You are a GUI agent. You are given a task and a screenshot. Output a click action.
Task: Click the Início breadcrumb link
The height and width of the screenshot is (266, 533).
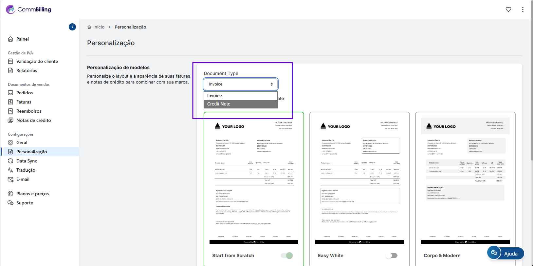pos(99,27)
